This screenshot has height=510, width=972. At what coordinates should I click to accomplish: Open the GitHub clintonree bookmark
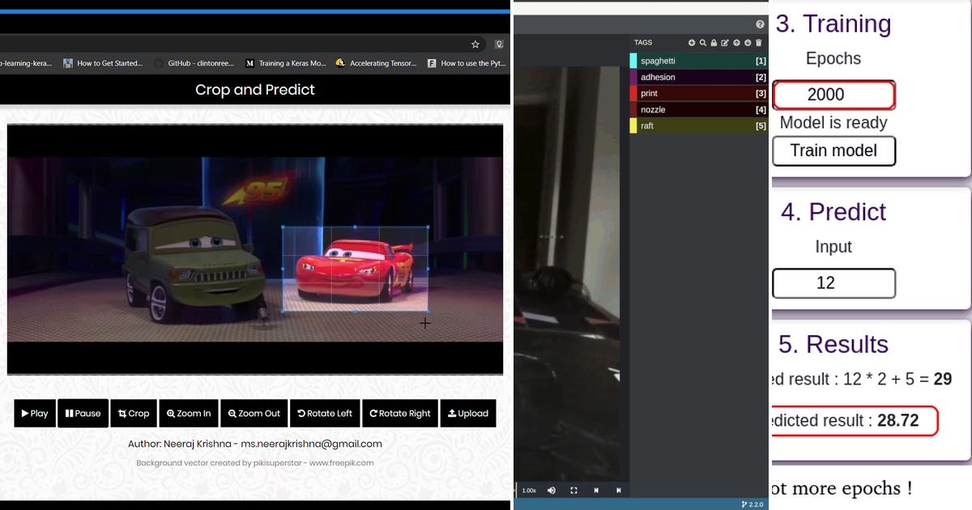194,63
